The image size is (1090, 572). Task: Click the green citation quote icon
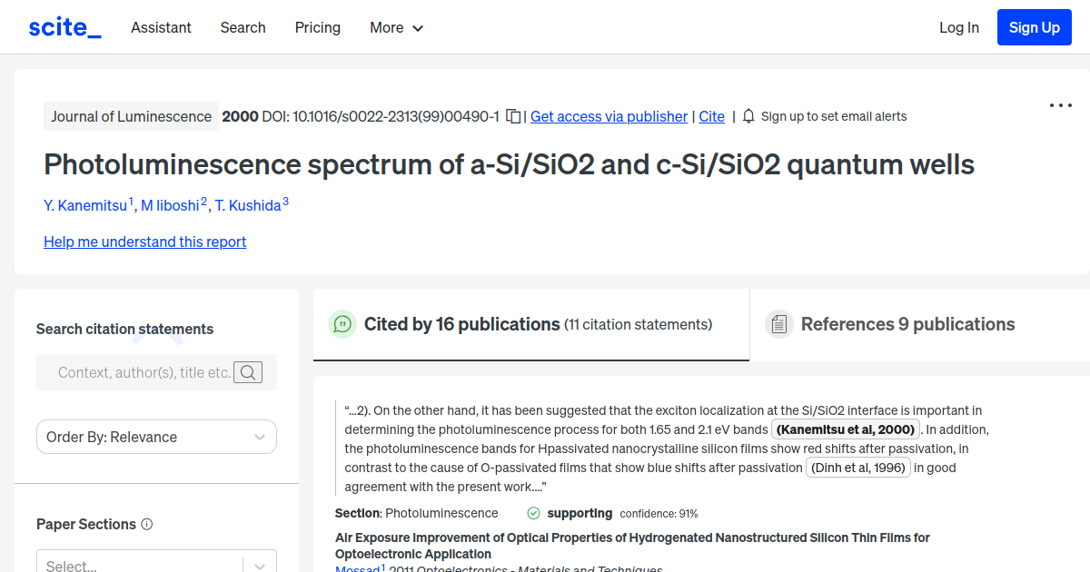pos(342,324)
